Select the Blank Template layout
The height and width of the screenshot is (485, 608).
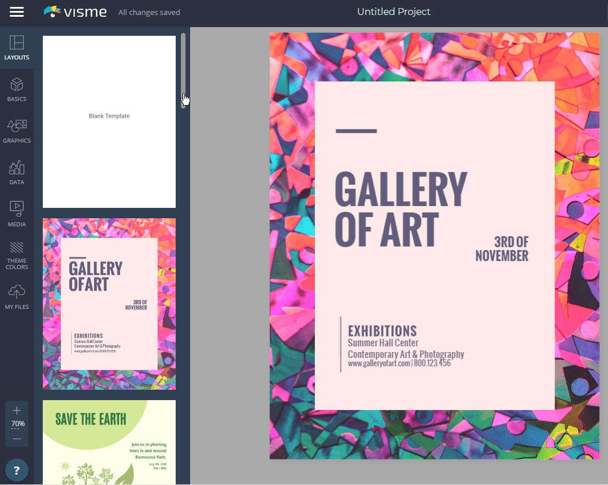coord(109,122)
